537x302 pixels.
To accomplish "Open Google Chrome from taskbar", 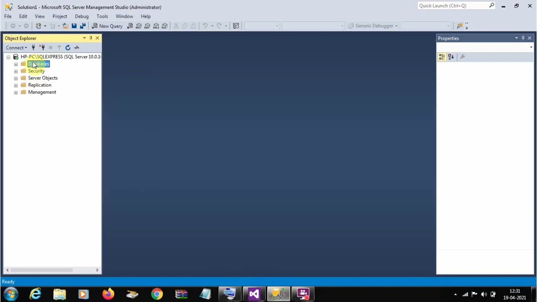I will pos(157,294).
